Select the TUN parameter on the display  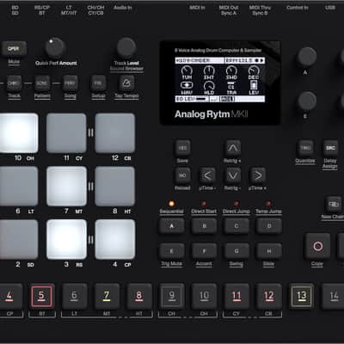tap(187, 72)
